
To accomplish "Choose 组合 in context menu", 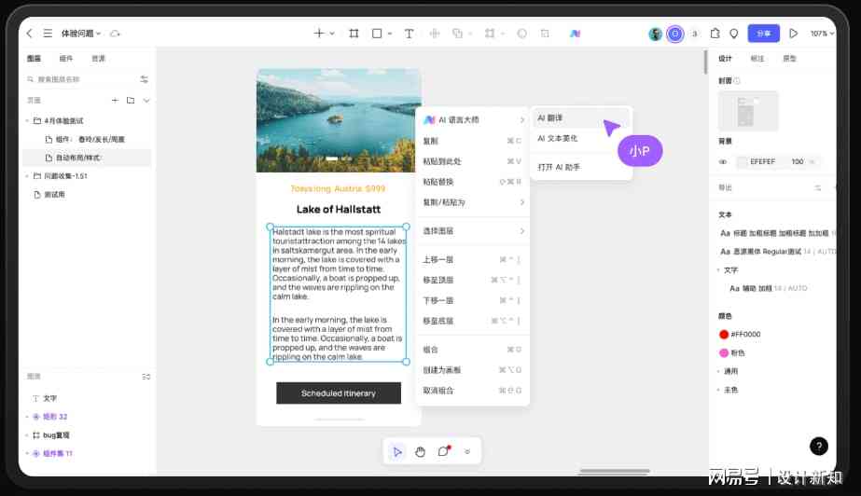I will click(x=473, y=350).
